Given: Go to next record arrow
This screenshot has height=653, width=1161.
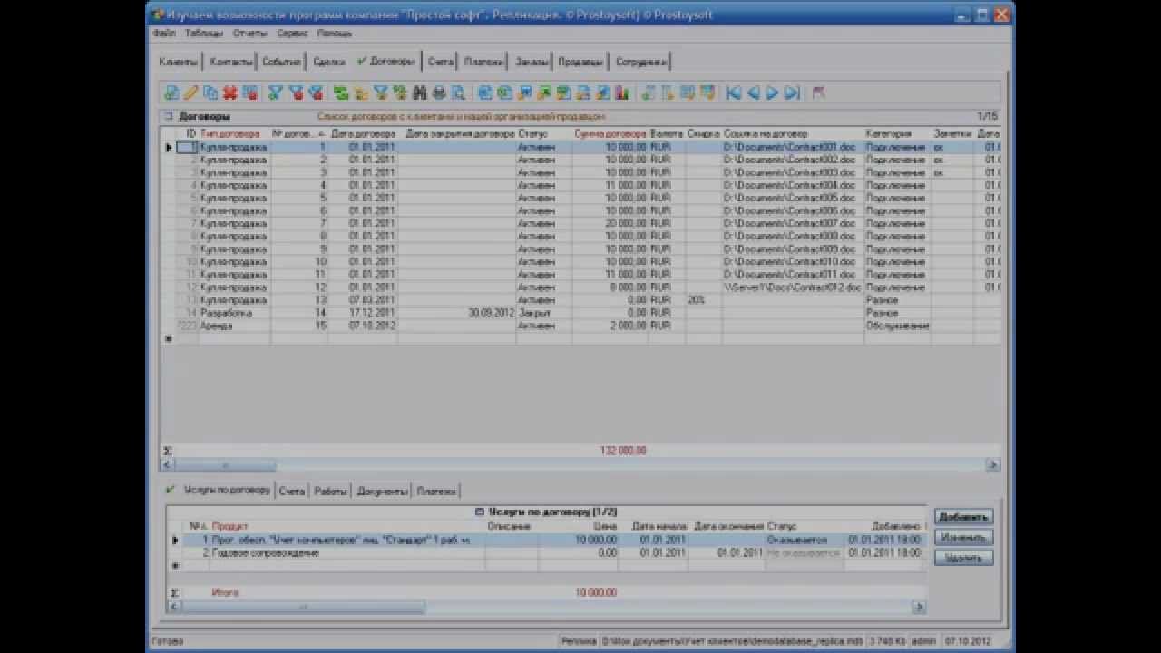Looking at the screenshot, I should click(773, 93).
